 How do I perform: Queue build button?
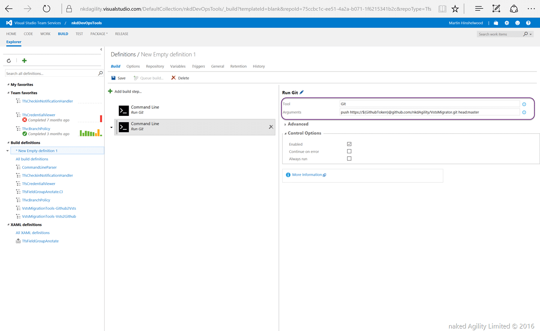click(x=148, y=78)
